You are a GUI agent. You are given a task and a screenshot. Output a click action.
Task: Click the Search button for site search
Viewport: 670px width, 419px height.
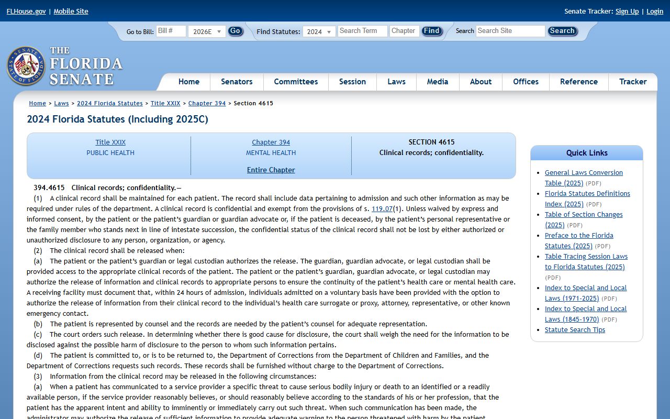tap(562, 31)
